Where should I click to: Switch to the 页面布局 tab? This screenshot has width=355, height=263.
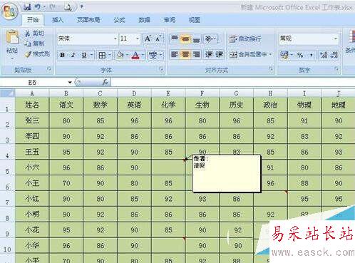coord(88,20)
